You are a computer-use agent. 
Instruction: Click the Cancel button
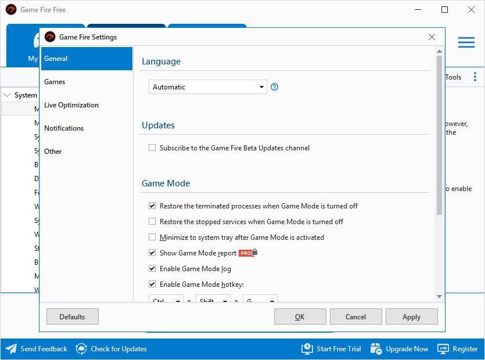coord(355,316)
